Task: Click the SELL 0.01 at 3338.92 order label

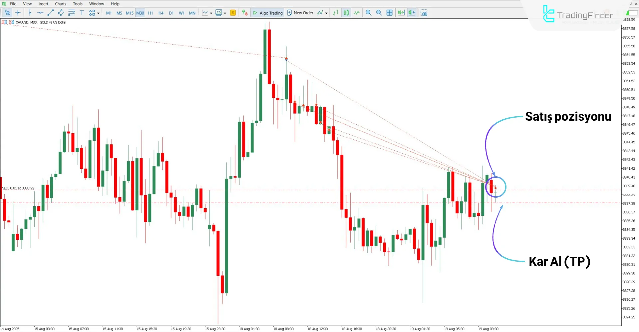Action: (18, 188)
